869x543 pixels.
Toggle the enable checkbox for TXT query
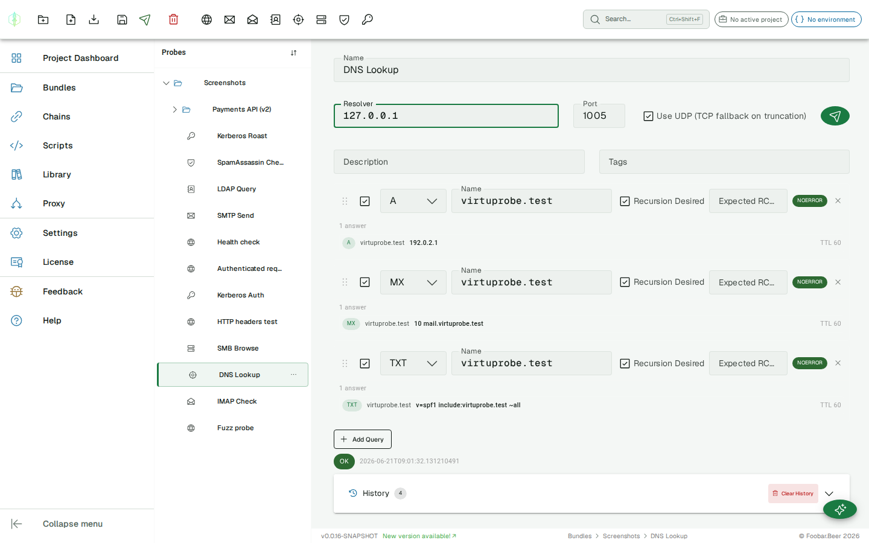[x=364, y=363]
